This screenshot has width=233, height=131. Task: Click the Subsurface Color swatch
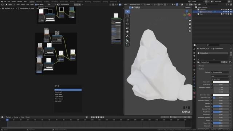point(221,95)
